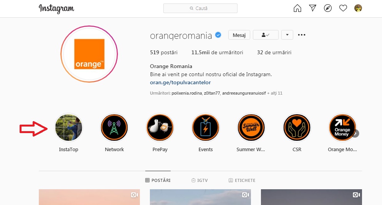
Task: Open the third video post thumbnail
Action: click(x=311, y=197)
